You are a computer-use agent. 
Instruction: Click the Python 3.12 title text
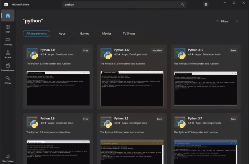coord(122,50)
